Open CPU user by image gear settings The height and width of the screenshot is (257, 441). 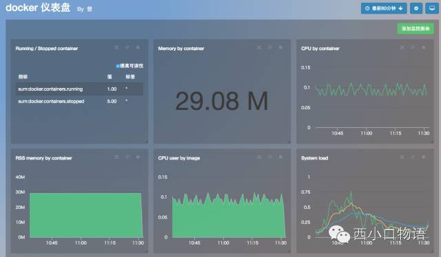click(x=280, y=157)
